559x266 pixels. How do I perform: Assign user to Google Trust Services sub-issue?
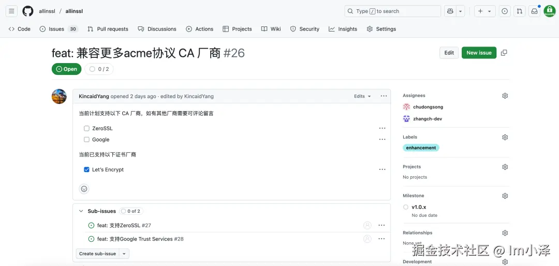click(x=367, y=239)
